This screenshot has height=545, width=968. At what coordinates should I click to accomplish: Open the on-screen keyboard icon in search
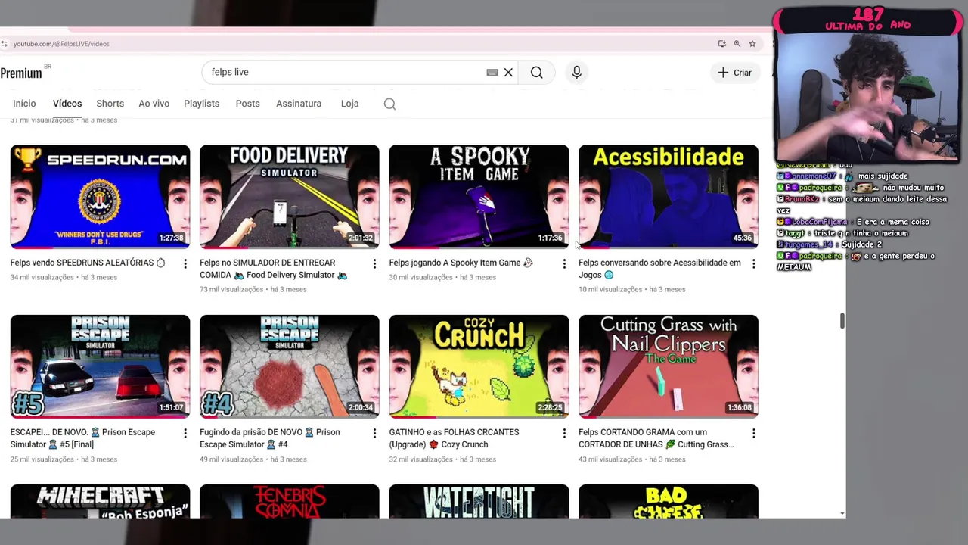pos(492,72)
